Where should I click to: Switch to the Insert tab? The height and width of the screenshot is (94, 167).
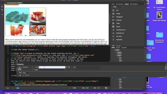[x=127, y=4]
